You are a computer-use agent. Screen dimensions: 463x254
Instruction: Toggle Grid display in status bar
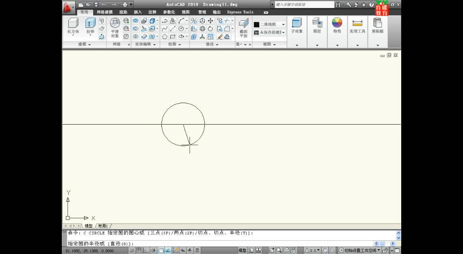tap(139, 250)
